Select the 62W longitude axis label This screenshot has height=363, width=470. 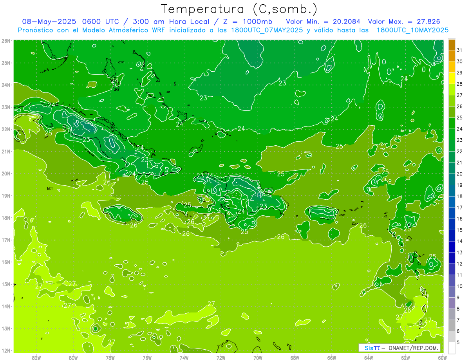click(405, 358)
